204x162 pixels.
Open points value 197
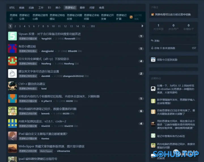tap(194, 48)
